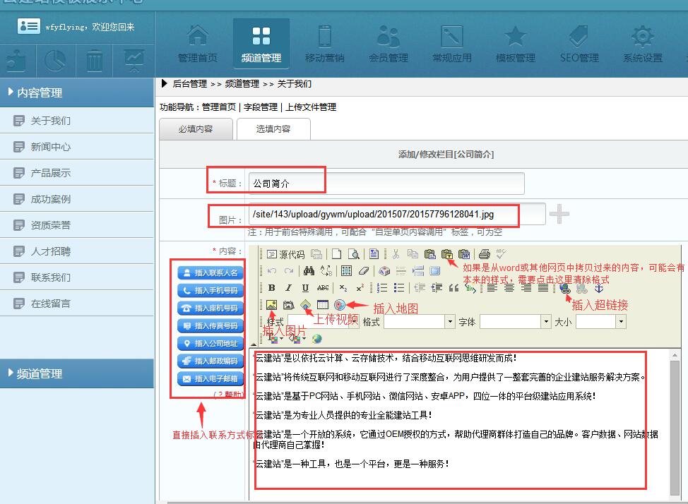Screen dimensions: 688x504
Task: Click the insert image icon
Action: click(271, 305)
